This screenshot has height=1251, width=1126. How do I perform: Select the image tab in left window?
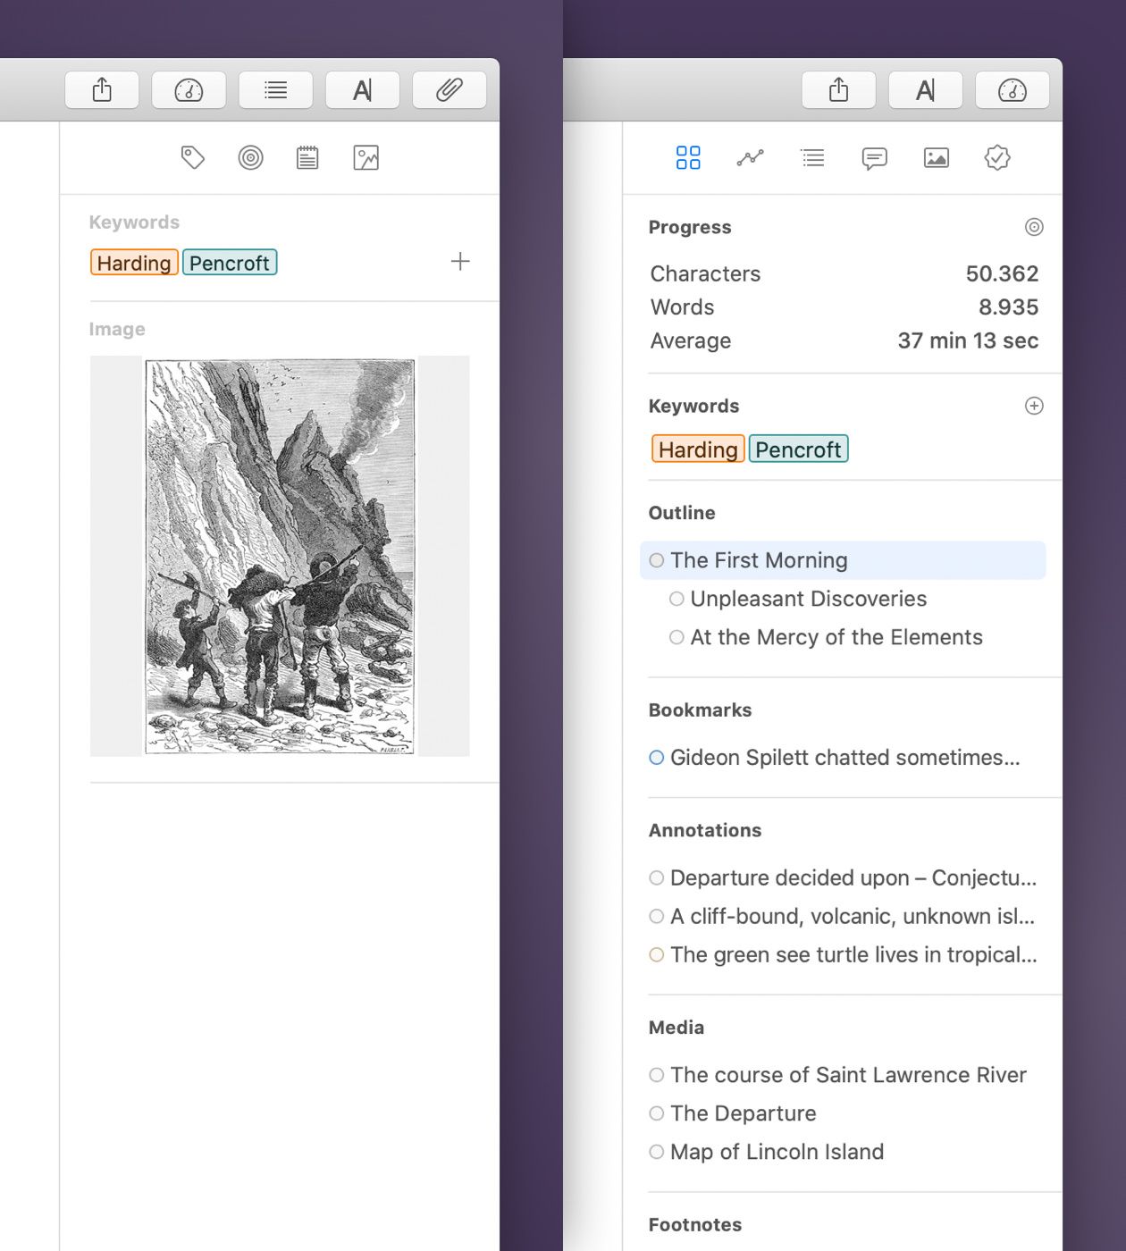(x=366, y=158)
